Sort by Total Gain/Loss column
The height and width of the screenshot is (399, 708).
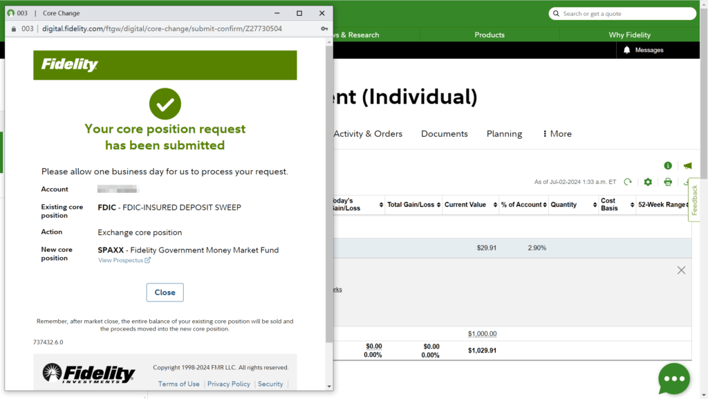coord(413,205)
